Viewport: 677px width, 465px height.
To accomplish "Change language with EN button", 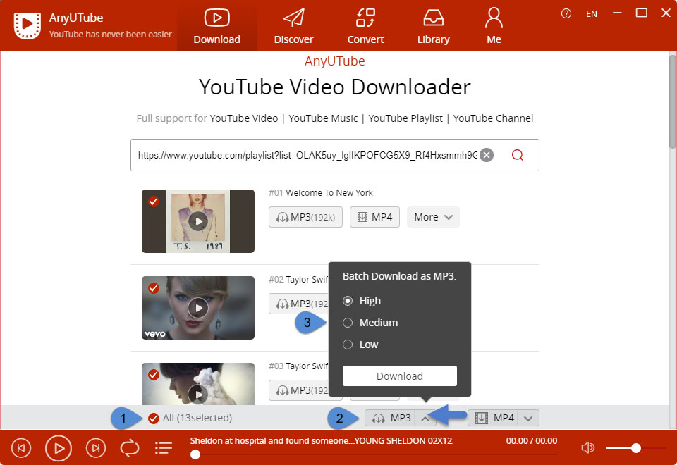I will pyautogui.click(x=592, y=14).
